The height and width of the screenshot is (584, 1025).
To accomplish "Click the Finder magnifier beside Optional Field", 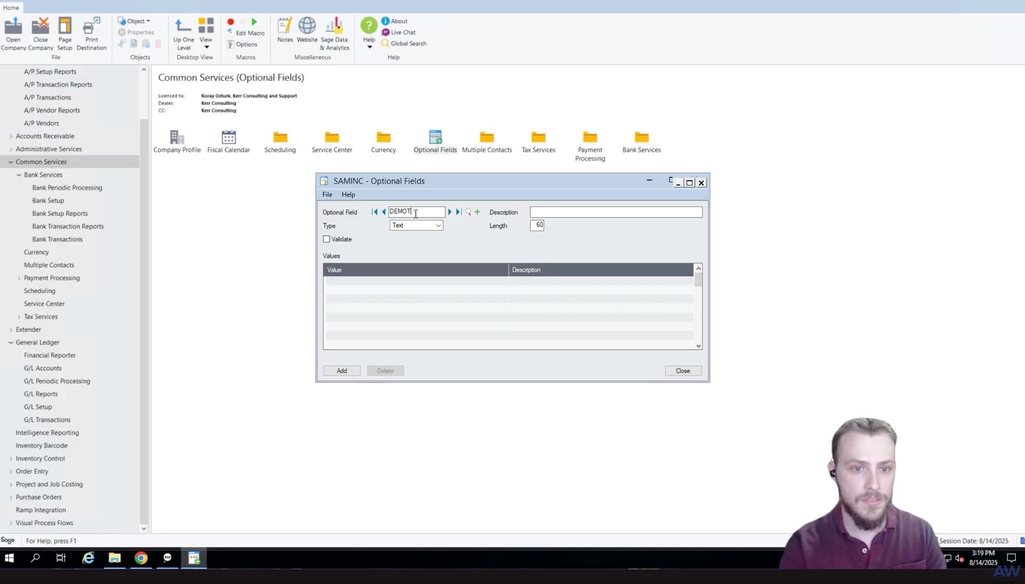I will coord(468,212).
